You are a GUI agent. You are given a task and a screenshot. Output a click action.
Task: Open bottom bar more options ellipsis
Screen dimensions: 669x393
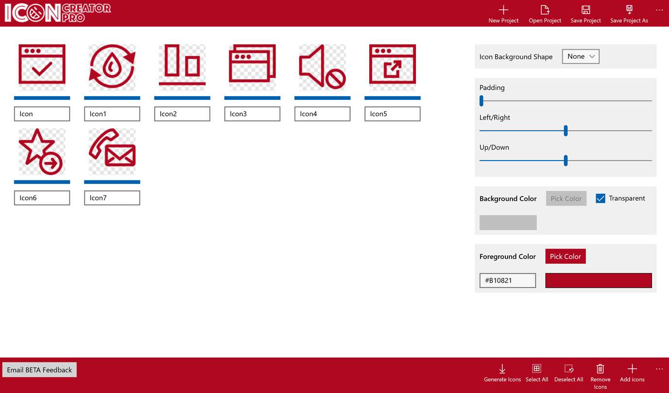pos(659,369)
